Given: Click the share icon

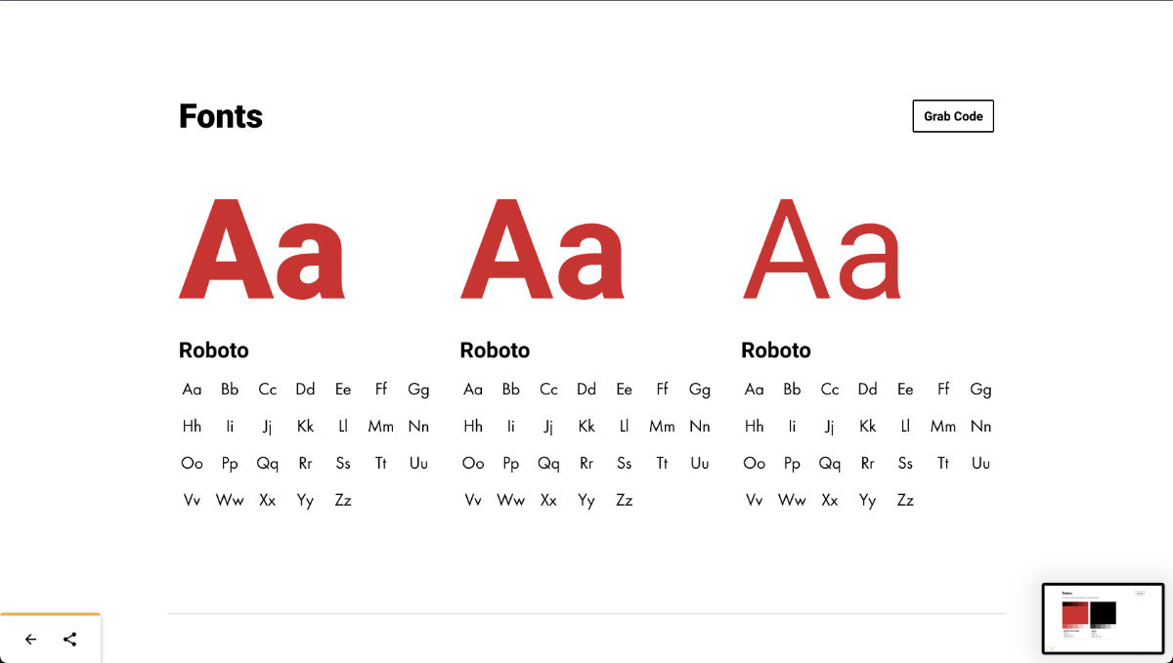Looking at the screenshot, I should coord(69,640).
